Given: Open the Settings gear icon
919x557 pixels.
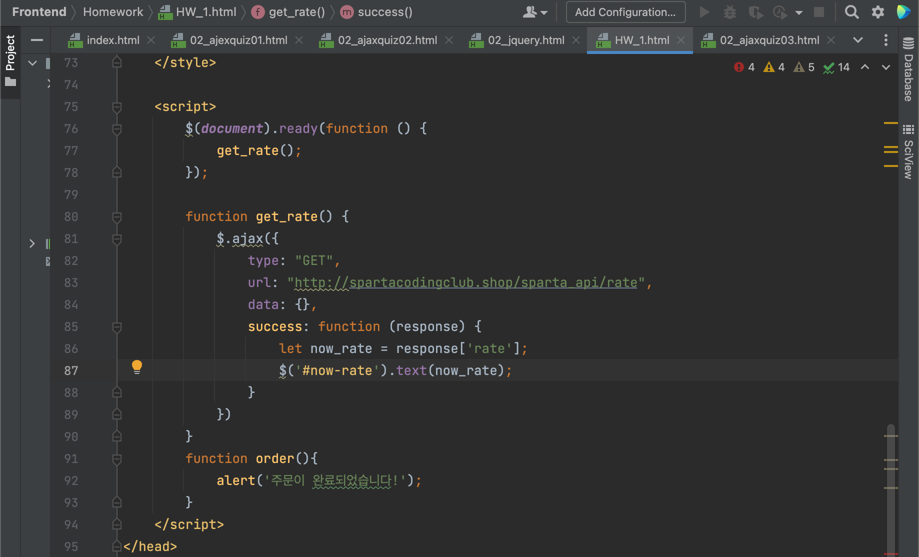Looking at the screenshot, I should click(x=877, y=12).
